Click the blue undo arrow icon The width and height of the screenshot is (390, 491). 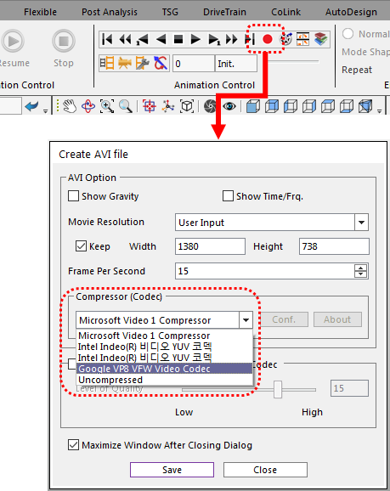31,106
